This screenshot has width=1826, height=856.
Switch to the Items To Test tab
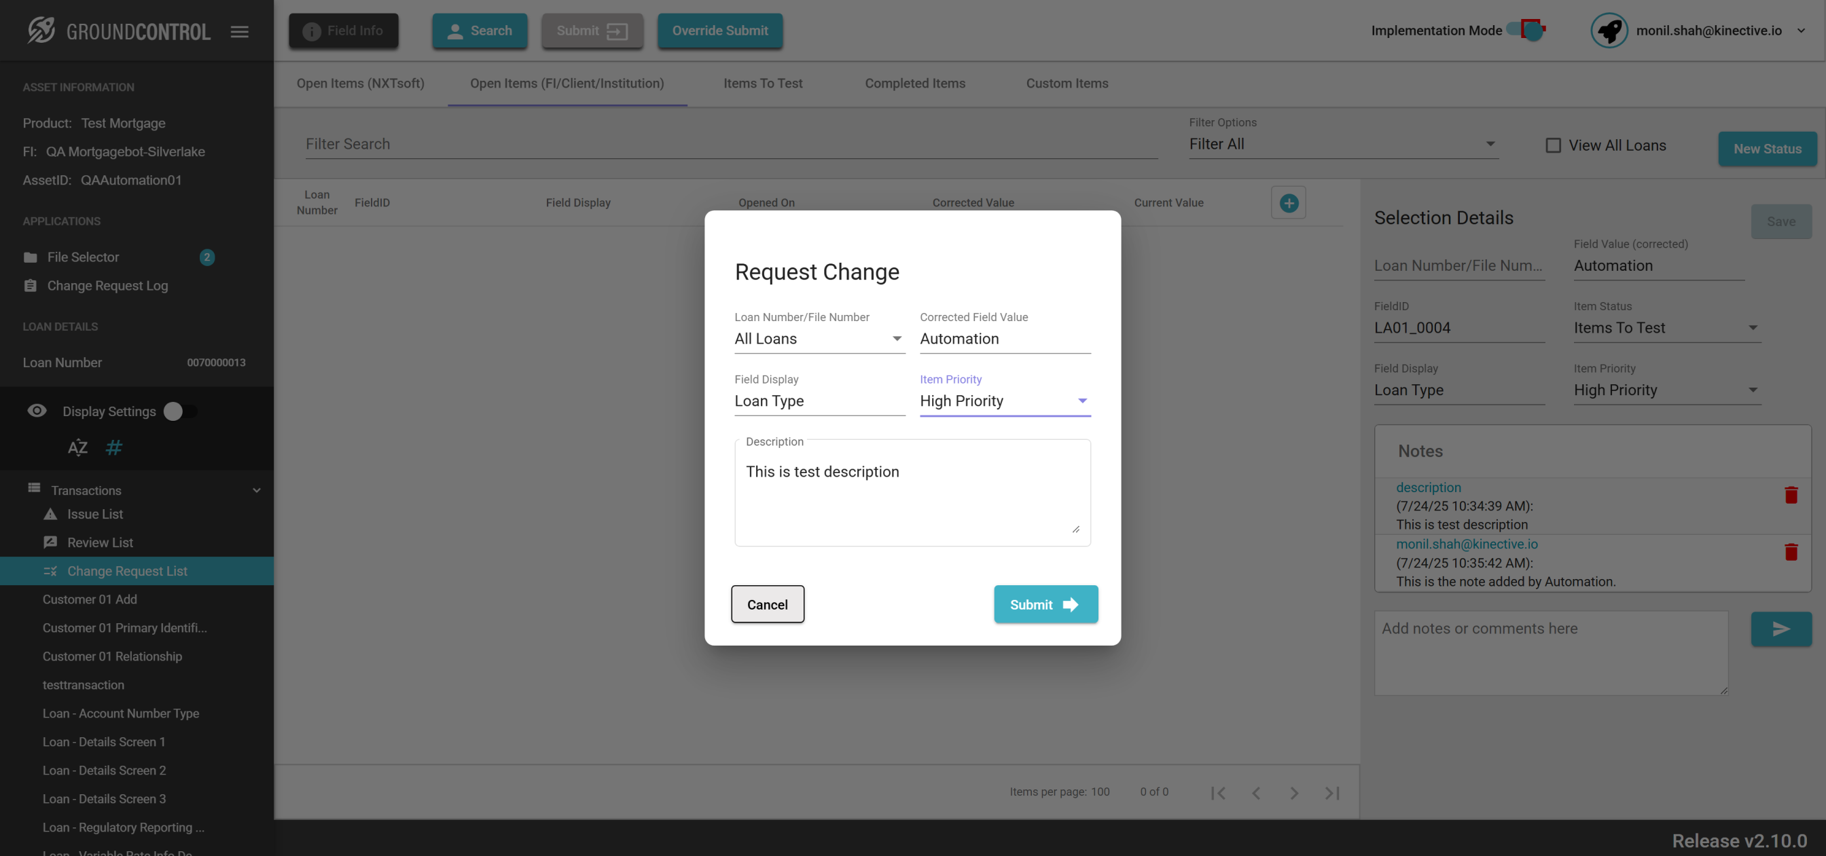pyautogui.click(x=763, y=83)
